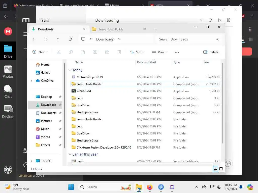Open Documents in navigation pane
This screenshot has height=193, width=258.
49,113
